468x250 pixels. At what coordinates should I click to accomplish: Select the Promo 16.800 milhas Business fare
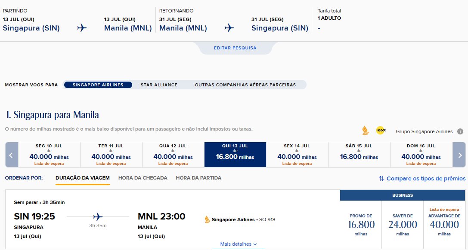point(361,225)
